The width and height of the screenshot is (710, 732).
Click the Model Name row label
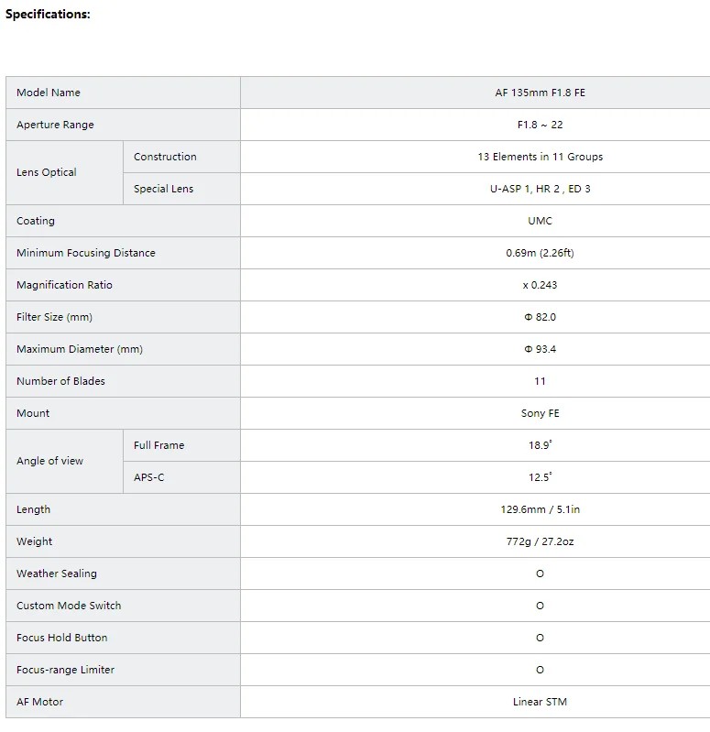[x=49, y=93]
